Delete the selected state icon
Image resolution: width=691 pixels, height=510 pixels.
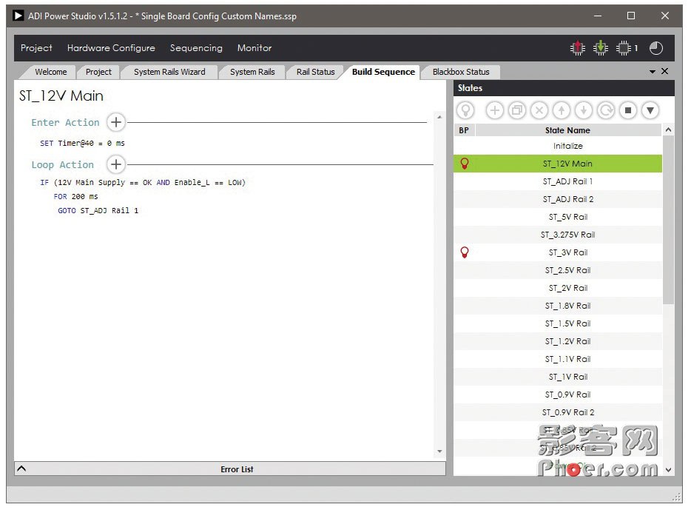[539, 110]
